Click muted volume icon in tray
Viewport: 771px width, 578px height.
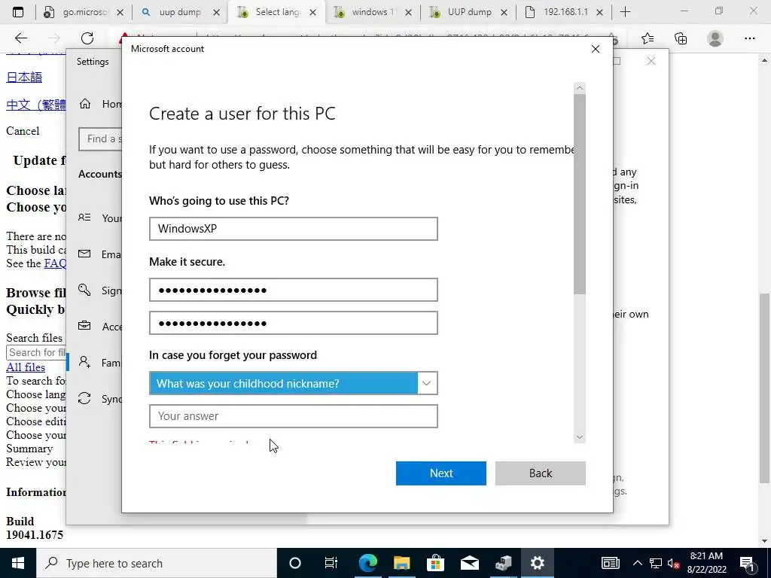point(674,563)
